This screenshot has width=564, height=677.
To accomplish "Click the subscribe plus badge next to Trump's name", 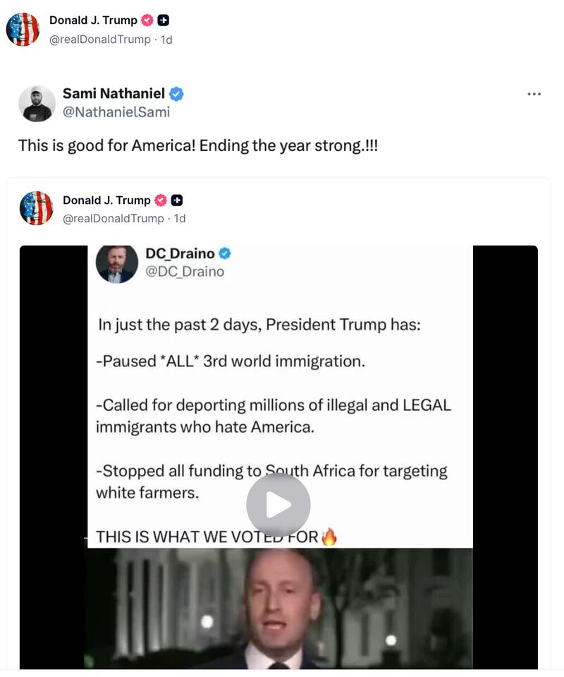I will (x=163, y=20).
